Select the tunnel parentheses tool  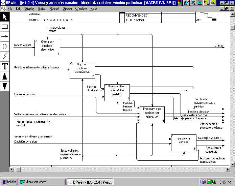5,46
